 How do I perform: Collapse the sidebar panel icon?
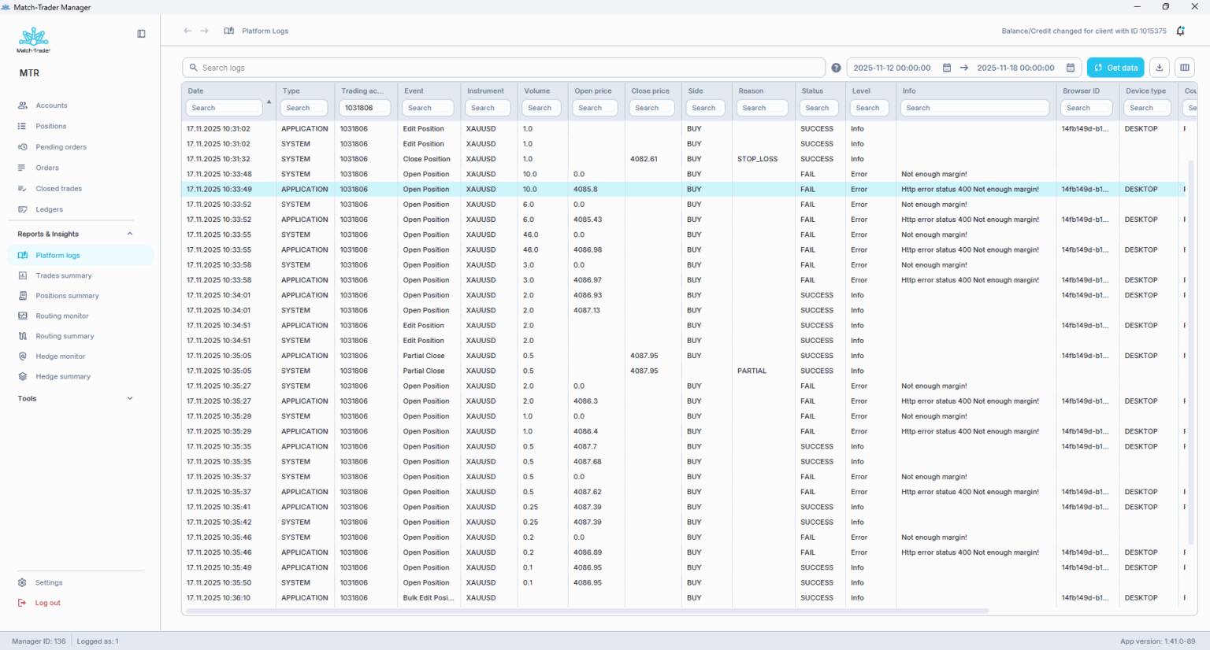141,34
